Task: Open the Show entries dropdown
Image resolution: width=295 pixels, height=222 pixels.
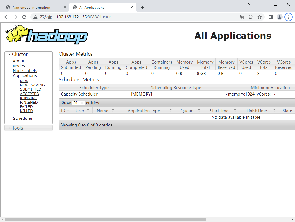Action: [x=78, y=103]
